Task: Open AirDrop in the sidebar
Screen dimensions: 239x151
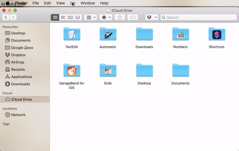Action: (x=15, y=62)
